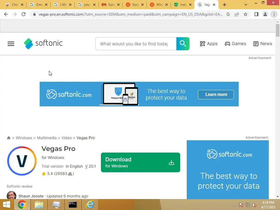
Task: Click the V 20.1 version label
Action: (x=90, y=166)
